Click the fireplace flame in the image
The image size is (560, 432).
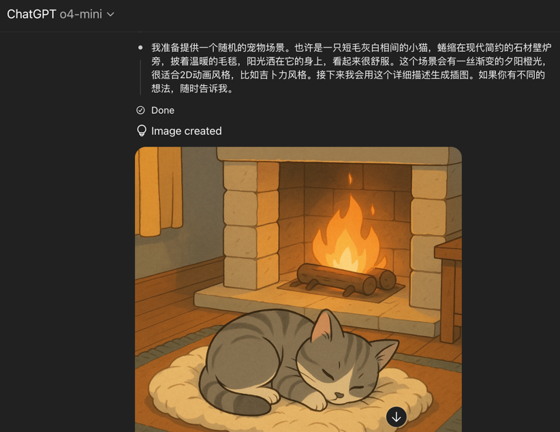(345, 229)
